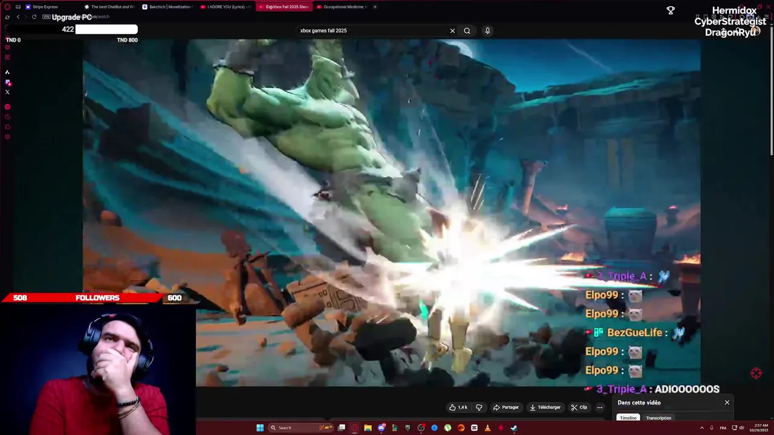This screenshot has height=435, width=774.
Task: Open the volume control in system tray
Action: (x=741, y=428)
